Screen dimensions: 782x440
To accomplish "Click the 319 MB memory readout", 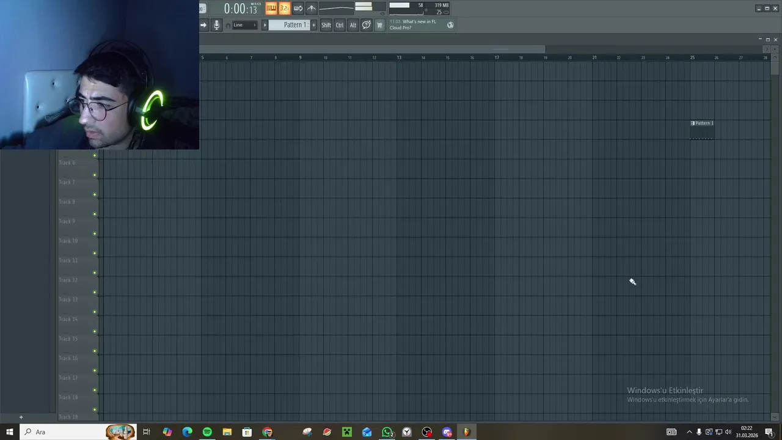I will pos(441,5).
